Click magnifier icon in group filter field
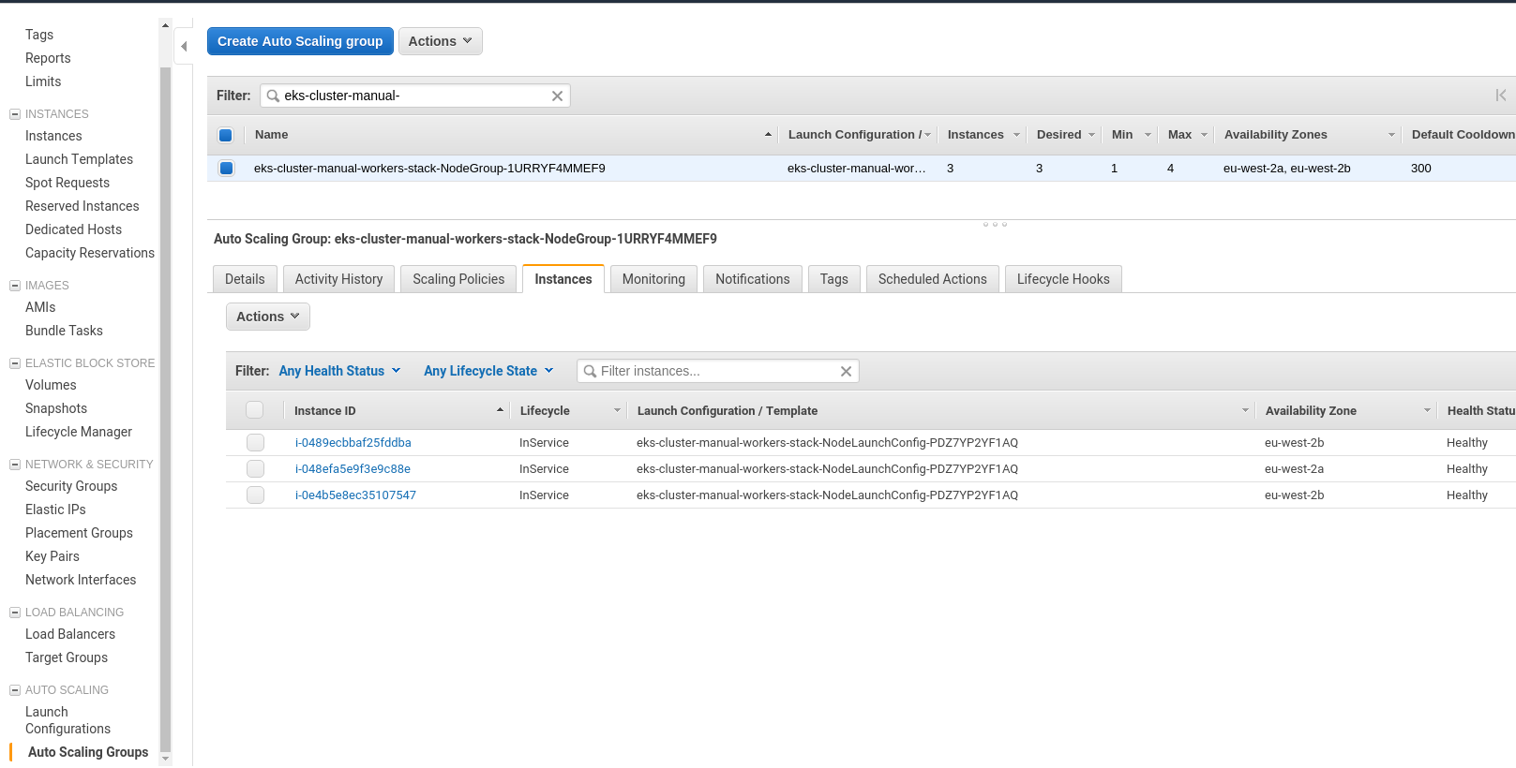The height and width of the screenshot is (768, 1516). [x=273, y=96]
